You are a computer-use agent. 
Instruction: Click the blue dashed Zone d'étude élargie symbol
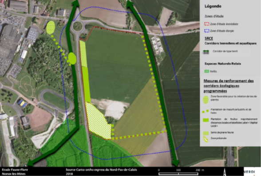pos(206,31)
